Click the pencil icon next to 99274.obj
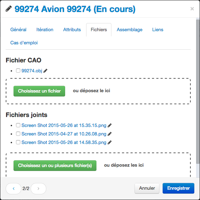This screenshot has width=200, height=200. (45, 71)
